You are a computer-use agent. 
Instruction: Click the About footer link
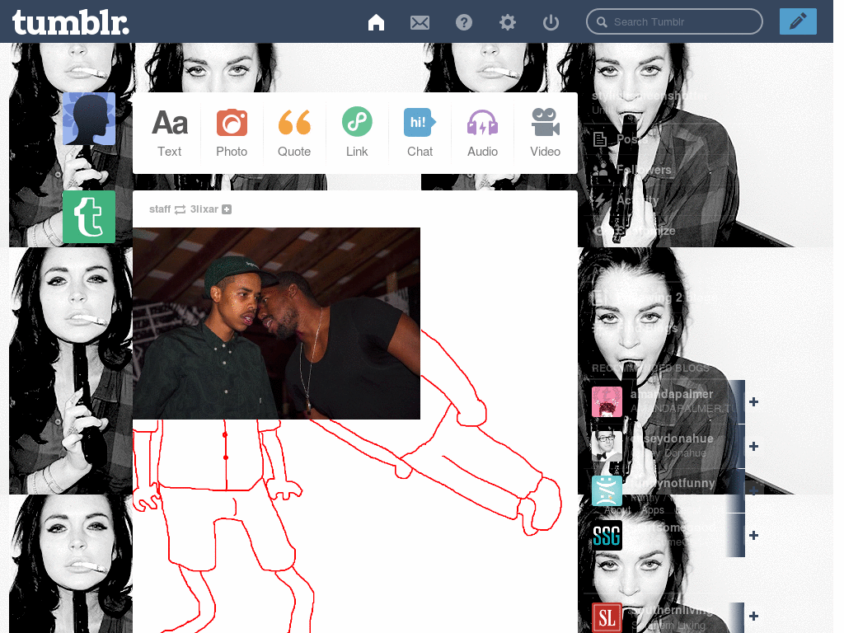pos(617,509)
